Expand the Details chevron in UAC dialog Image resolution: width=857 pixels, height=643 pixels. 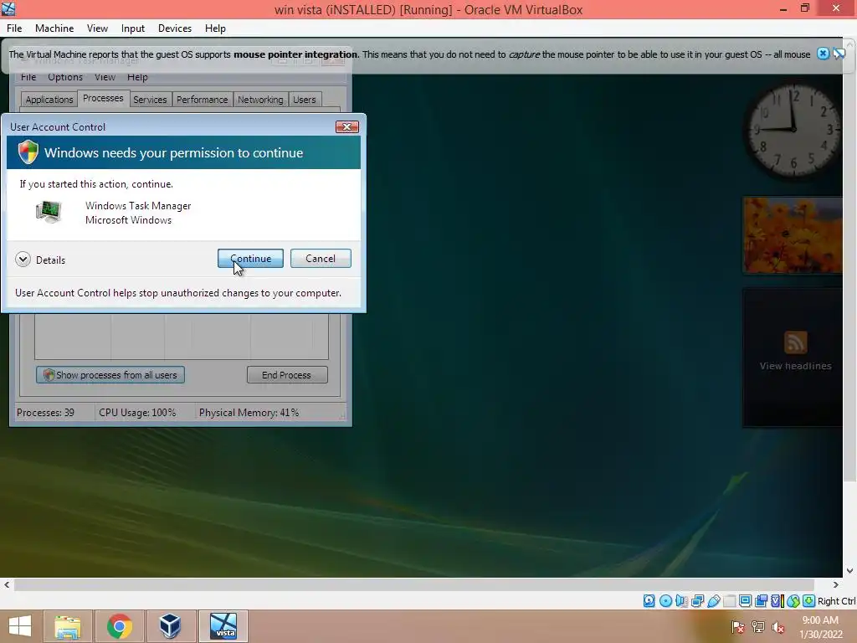tap(23, 260)
